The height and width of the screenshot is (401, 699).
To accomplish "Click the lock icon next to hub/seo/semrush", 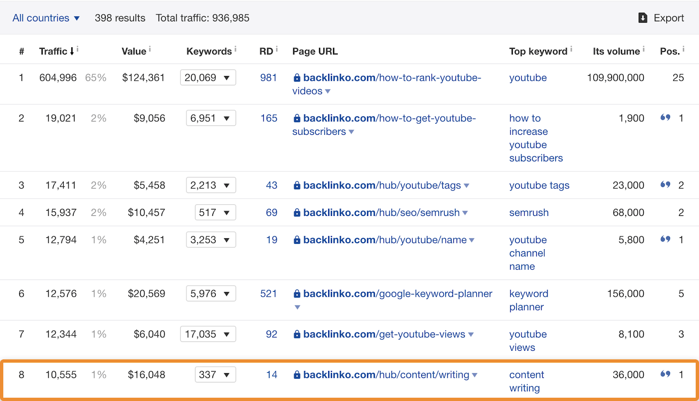I will pos(297,212).
